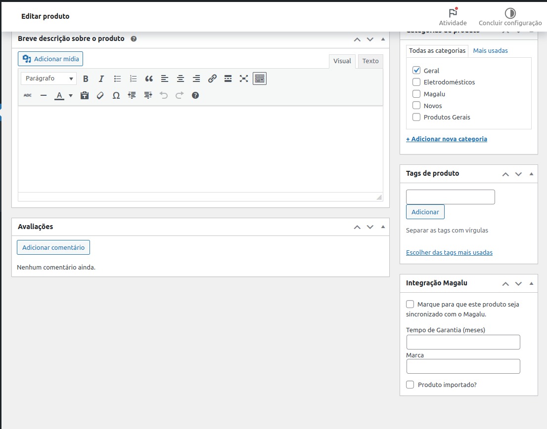This screenshot has height=429, width=547.
Task: Collapse the Integração Magalu panel
Action: (x=531, y=283)
